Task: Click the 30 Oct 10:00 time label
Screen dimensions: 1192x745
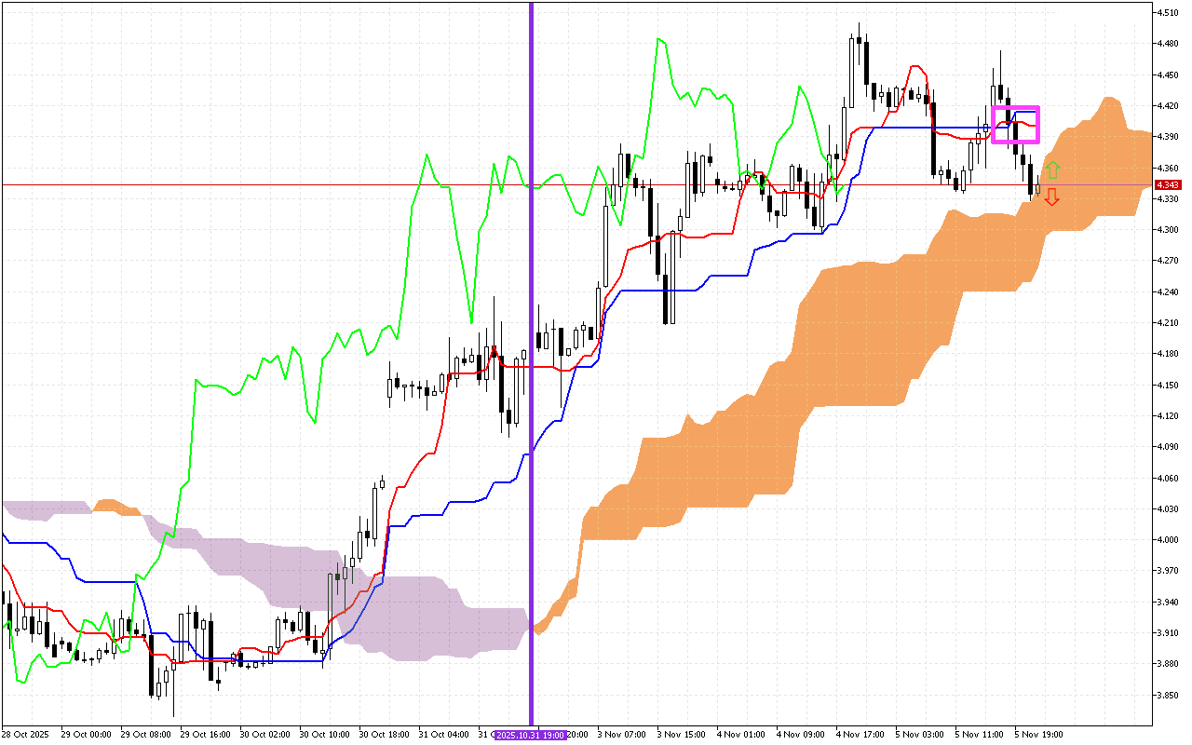Action: (x=323, y=735)
